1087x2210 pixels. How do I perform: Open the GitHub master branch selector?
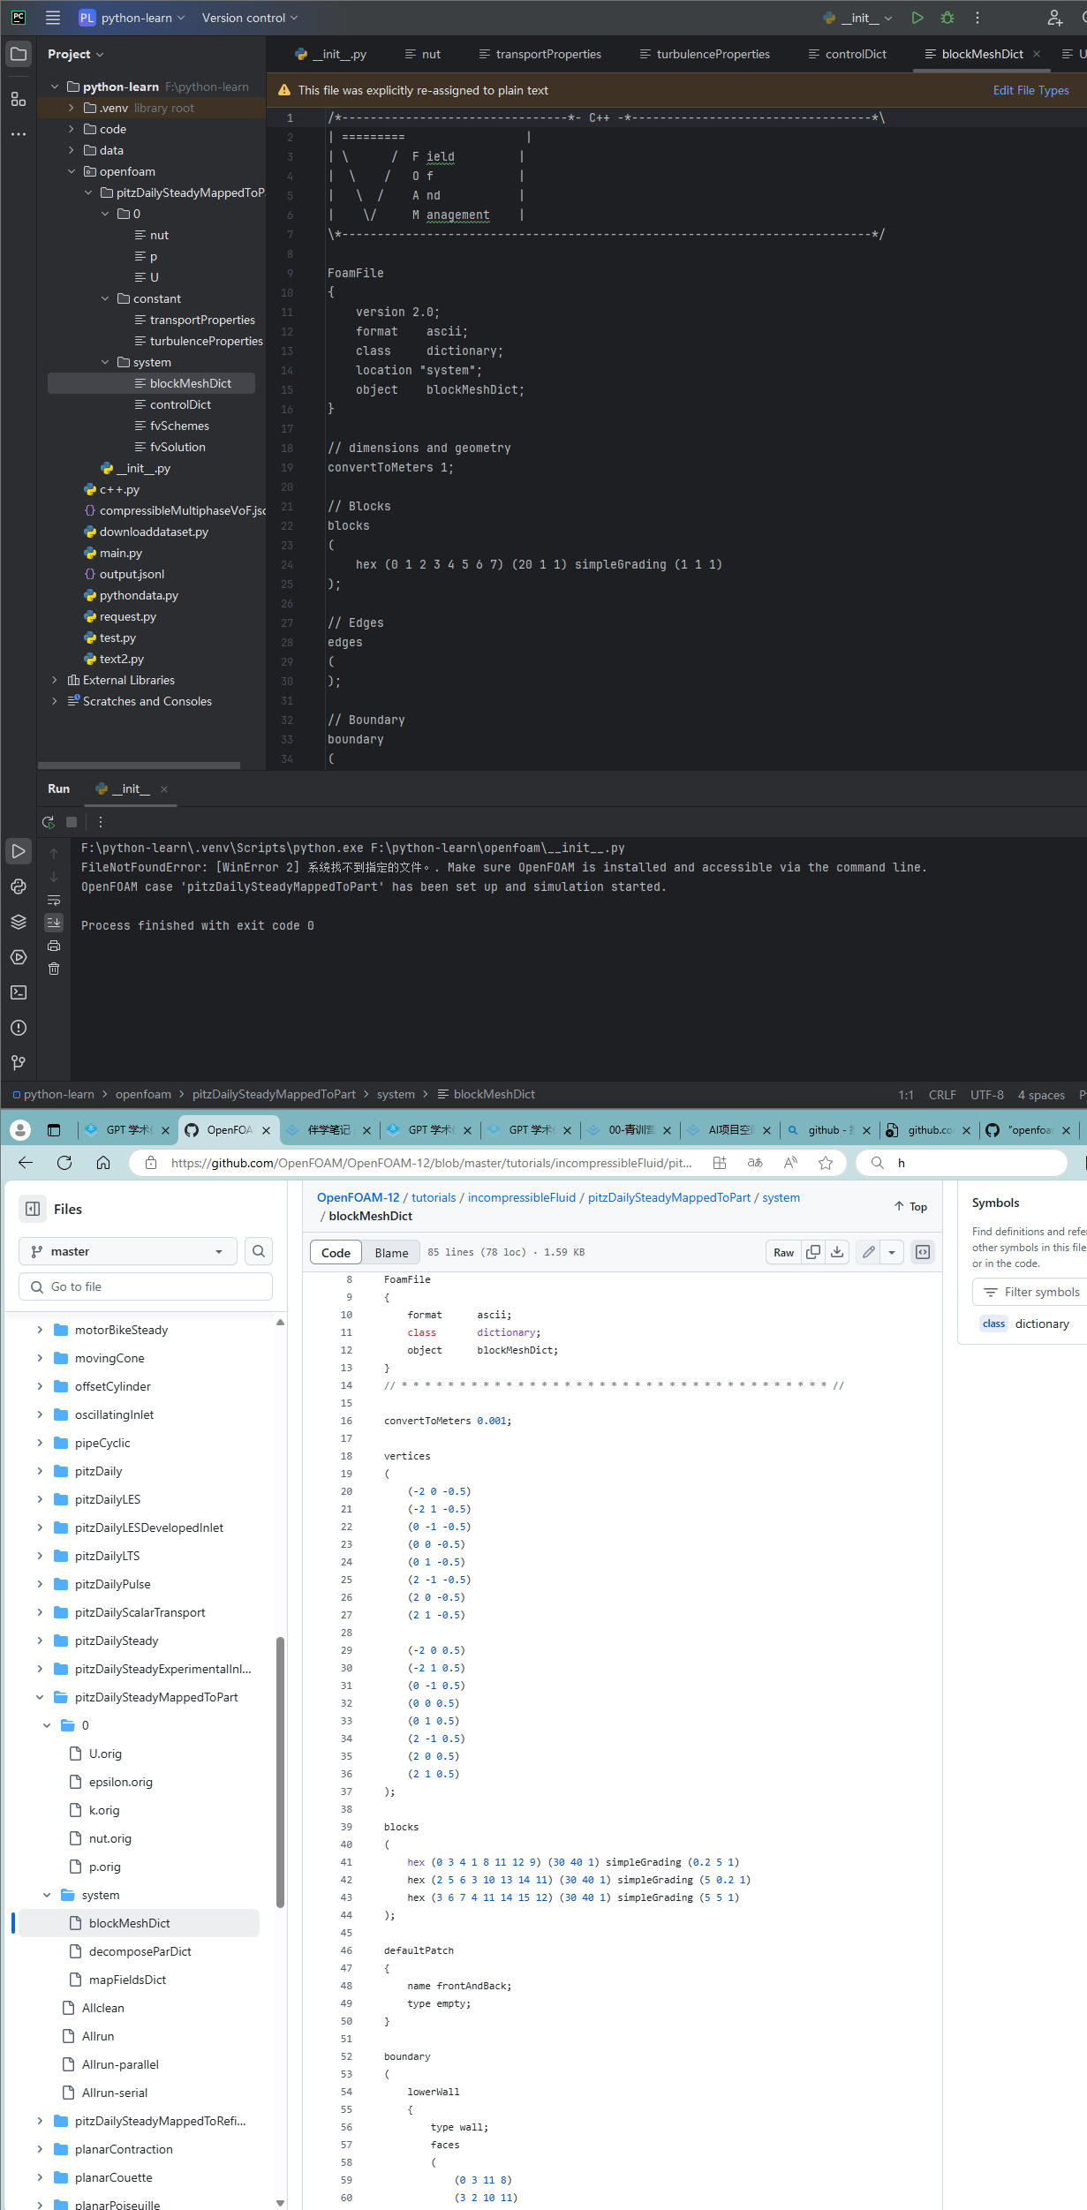point(128,1251)
